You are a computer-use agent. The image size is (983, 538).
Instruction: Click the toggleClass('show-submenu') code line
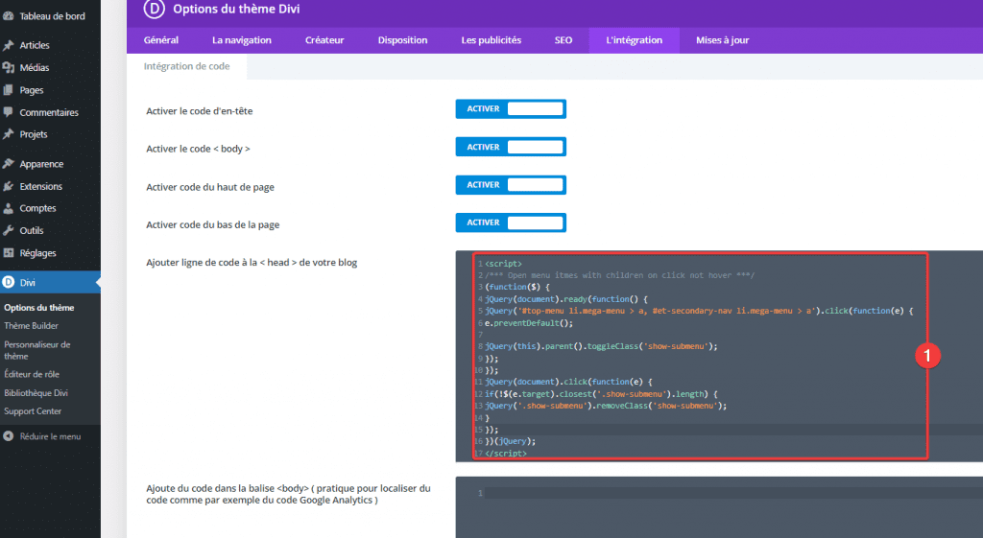[601, 346]
